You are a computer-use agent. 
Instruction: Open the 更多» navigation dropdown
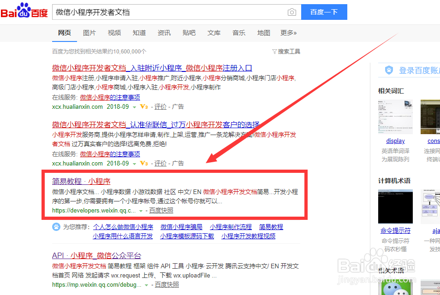click(x=288, y=33)
